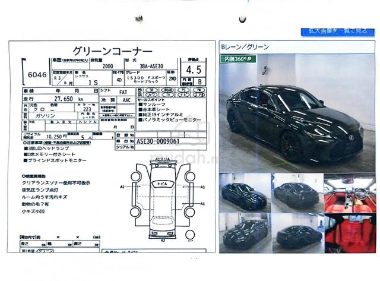The width and height of the screenshot is (380, 281).
Task: Select the 2WD drive cell
Action: (172, 79)
